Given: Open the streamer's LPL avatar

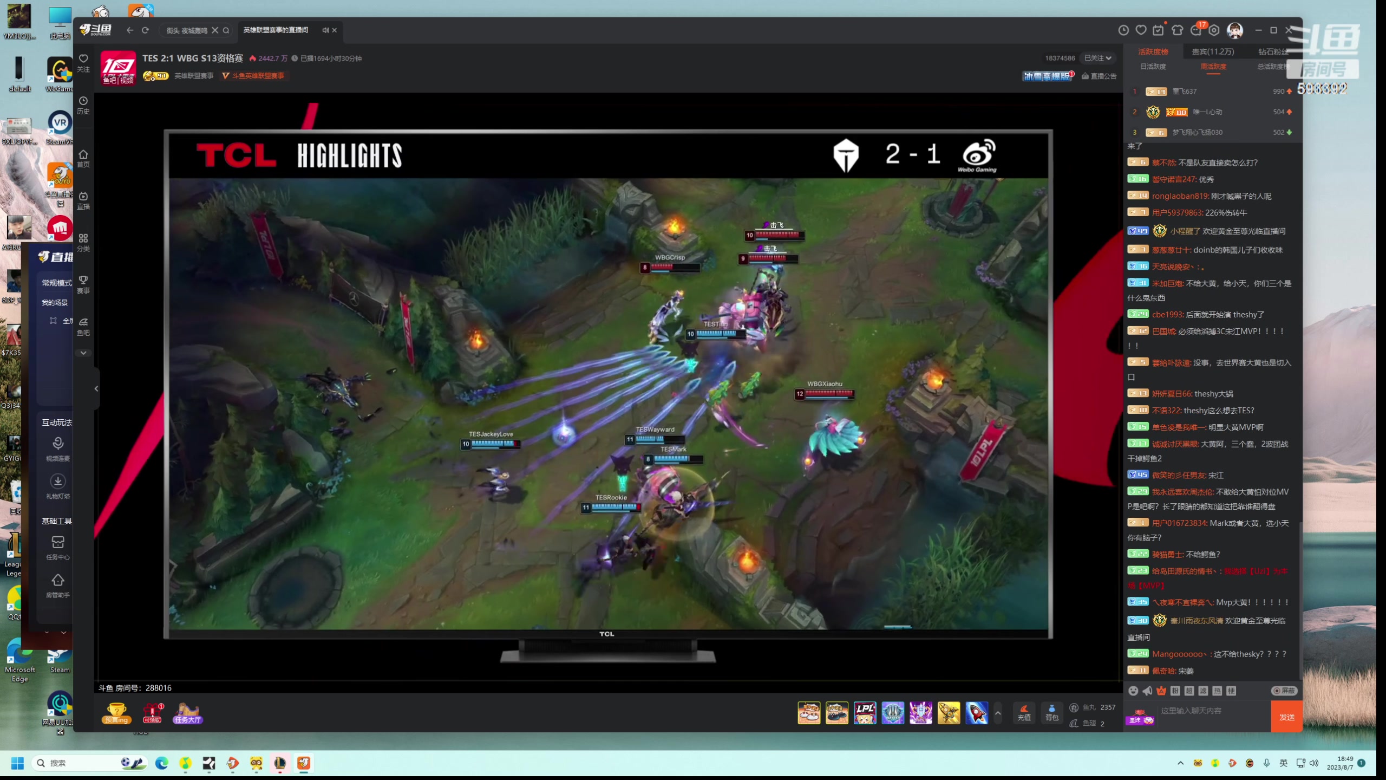Looking at the screenshot, I should tap(118, 68).
